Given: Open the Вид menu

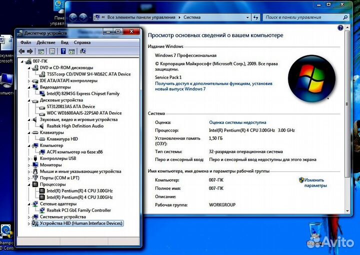Looking at the screenshot, I should coord(64,42).
